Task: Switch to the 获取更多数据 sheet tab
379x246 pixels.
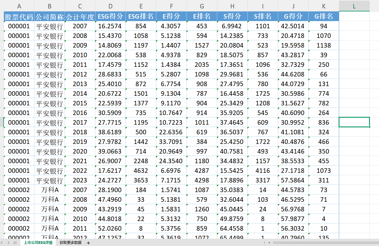Action: click(70, 243)
